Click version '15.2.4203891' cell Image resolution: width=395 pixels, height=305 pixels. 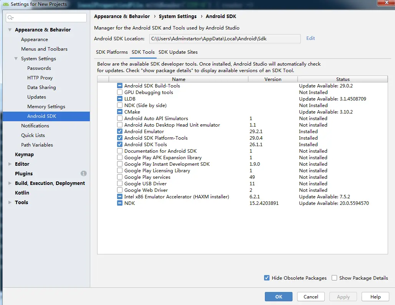264,203
